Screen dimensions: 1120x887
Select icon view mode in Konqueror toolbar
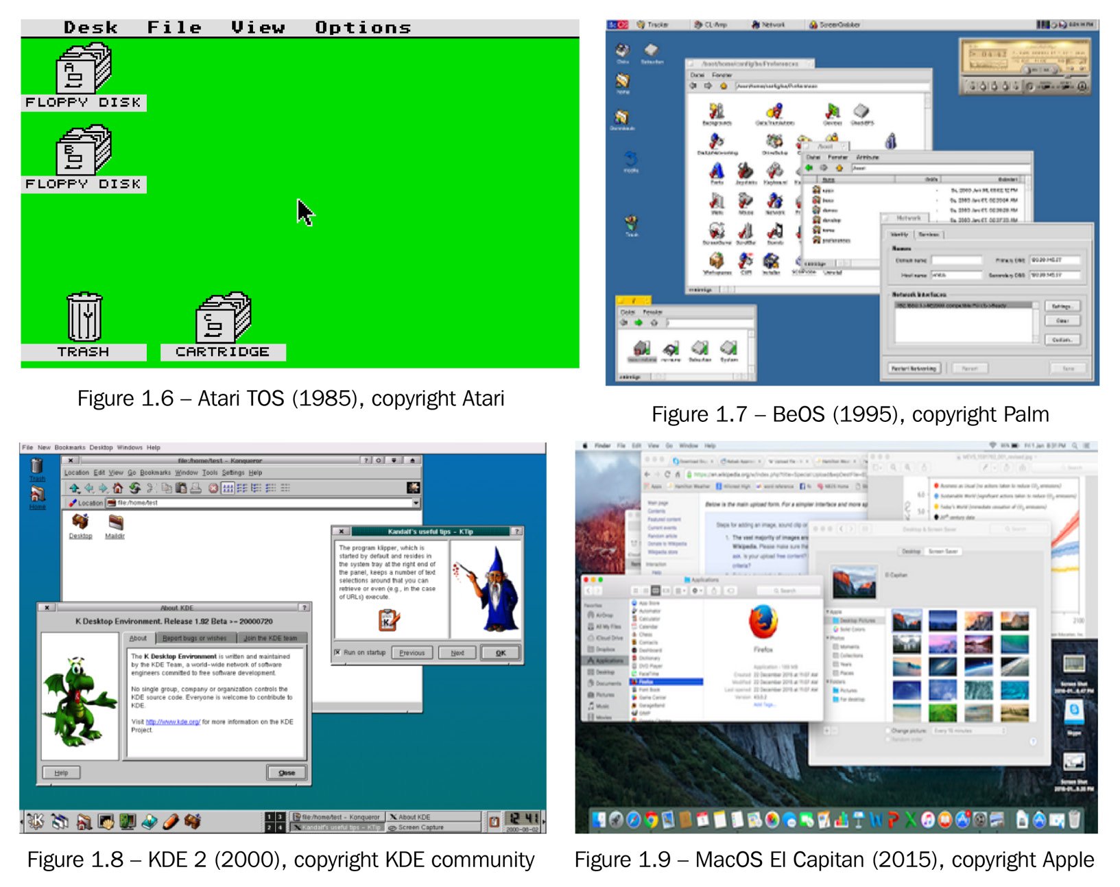pos(228,488)
